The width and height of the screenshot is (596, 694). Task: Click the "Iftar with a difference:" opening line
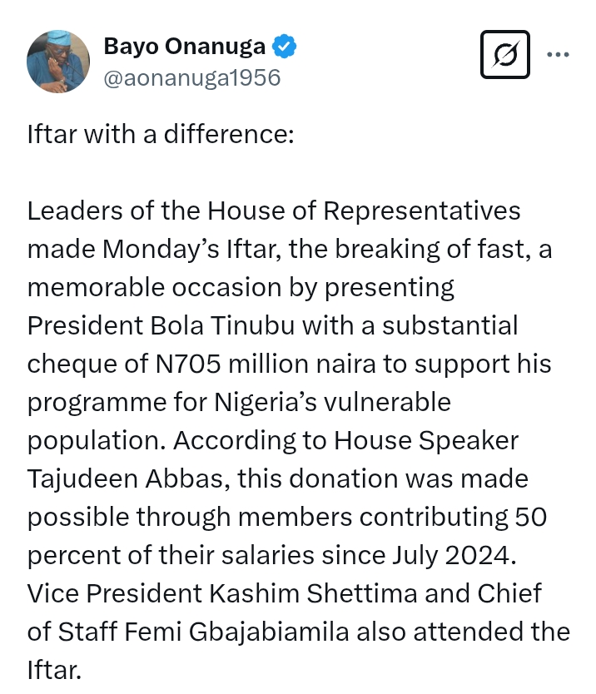tap(160, 135)
